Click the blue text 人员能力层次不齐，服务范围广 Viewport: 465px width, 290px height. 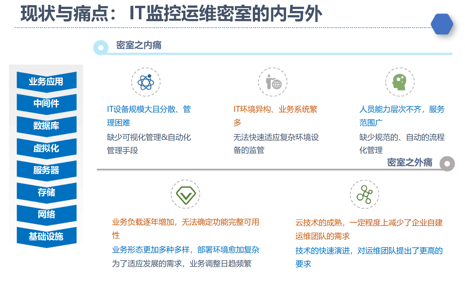tap(402, 116)
